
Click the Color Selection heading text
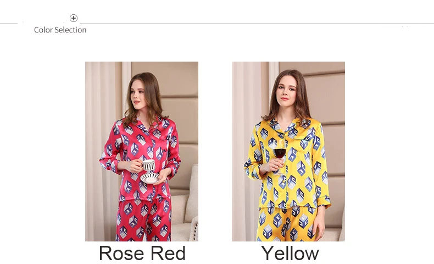[60, 30]
